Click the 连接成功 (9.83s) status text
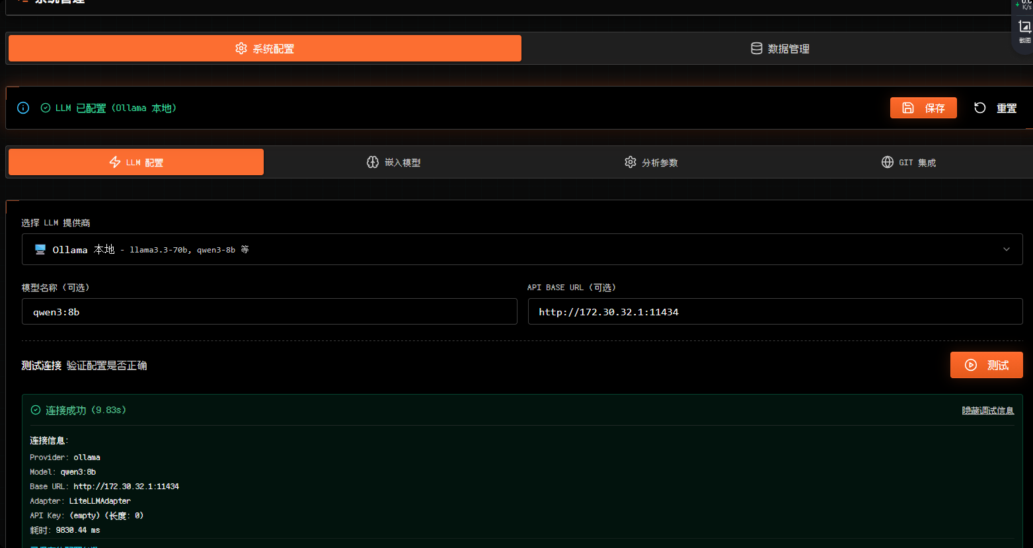 click(86, 411)
